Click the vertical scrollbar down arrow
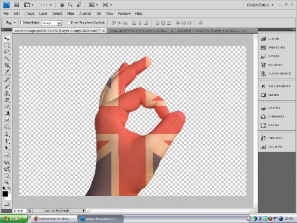Image resolution: width=297 pixels, height=223 pixels. point(255,206)
